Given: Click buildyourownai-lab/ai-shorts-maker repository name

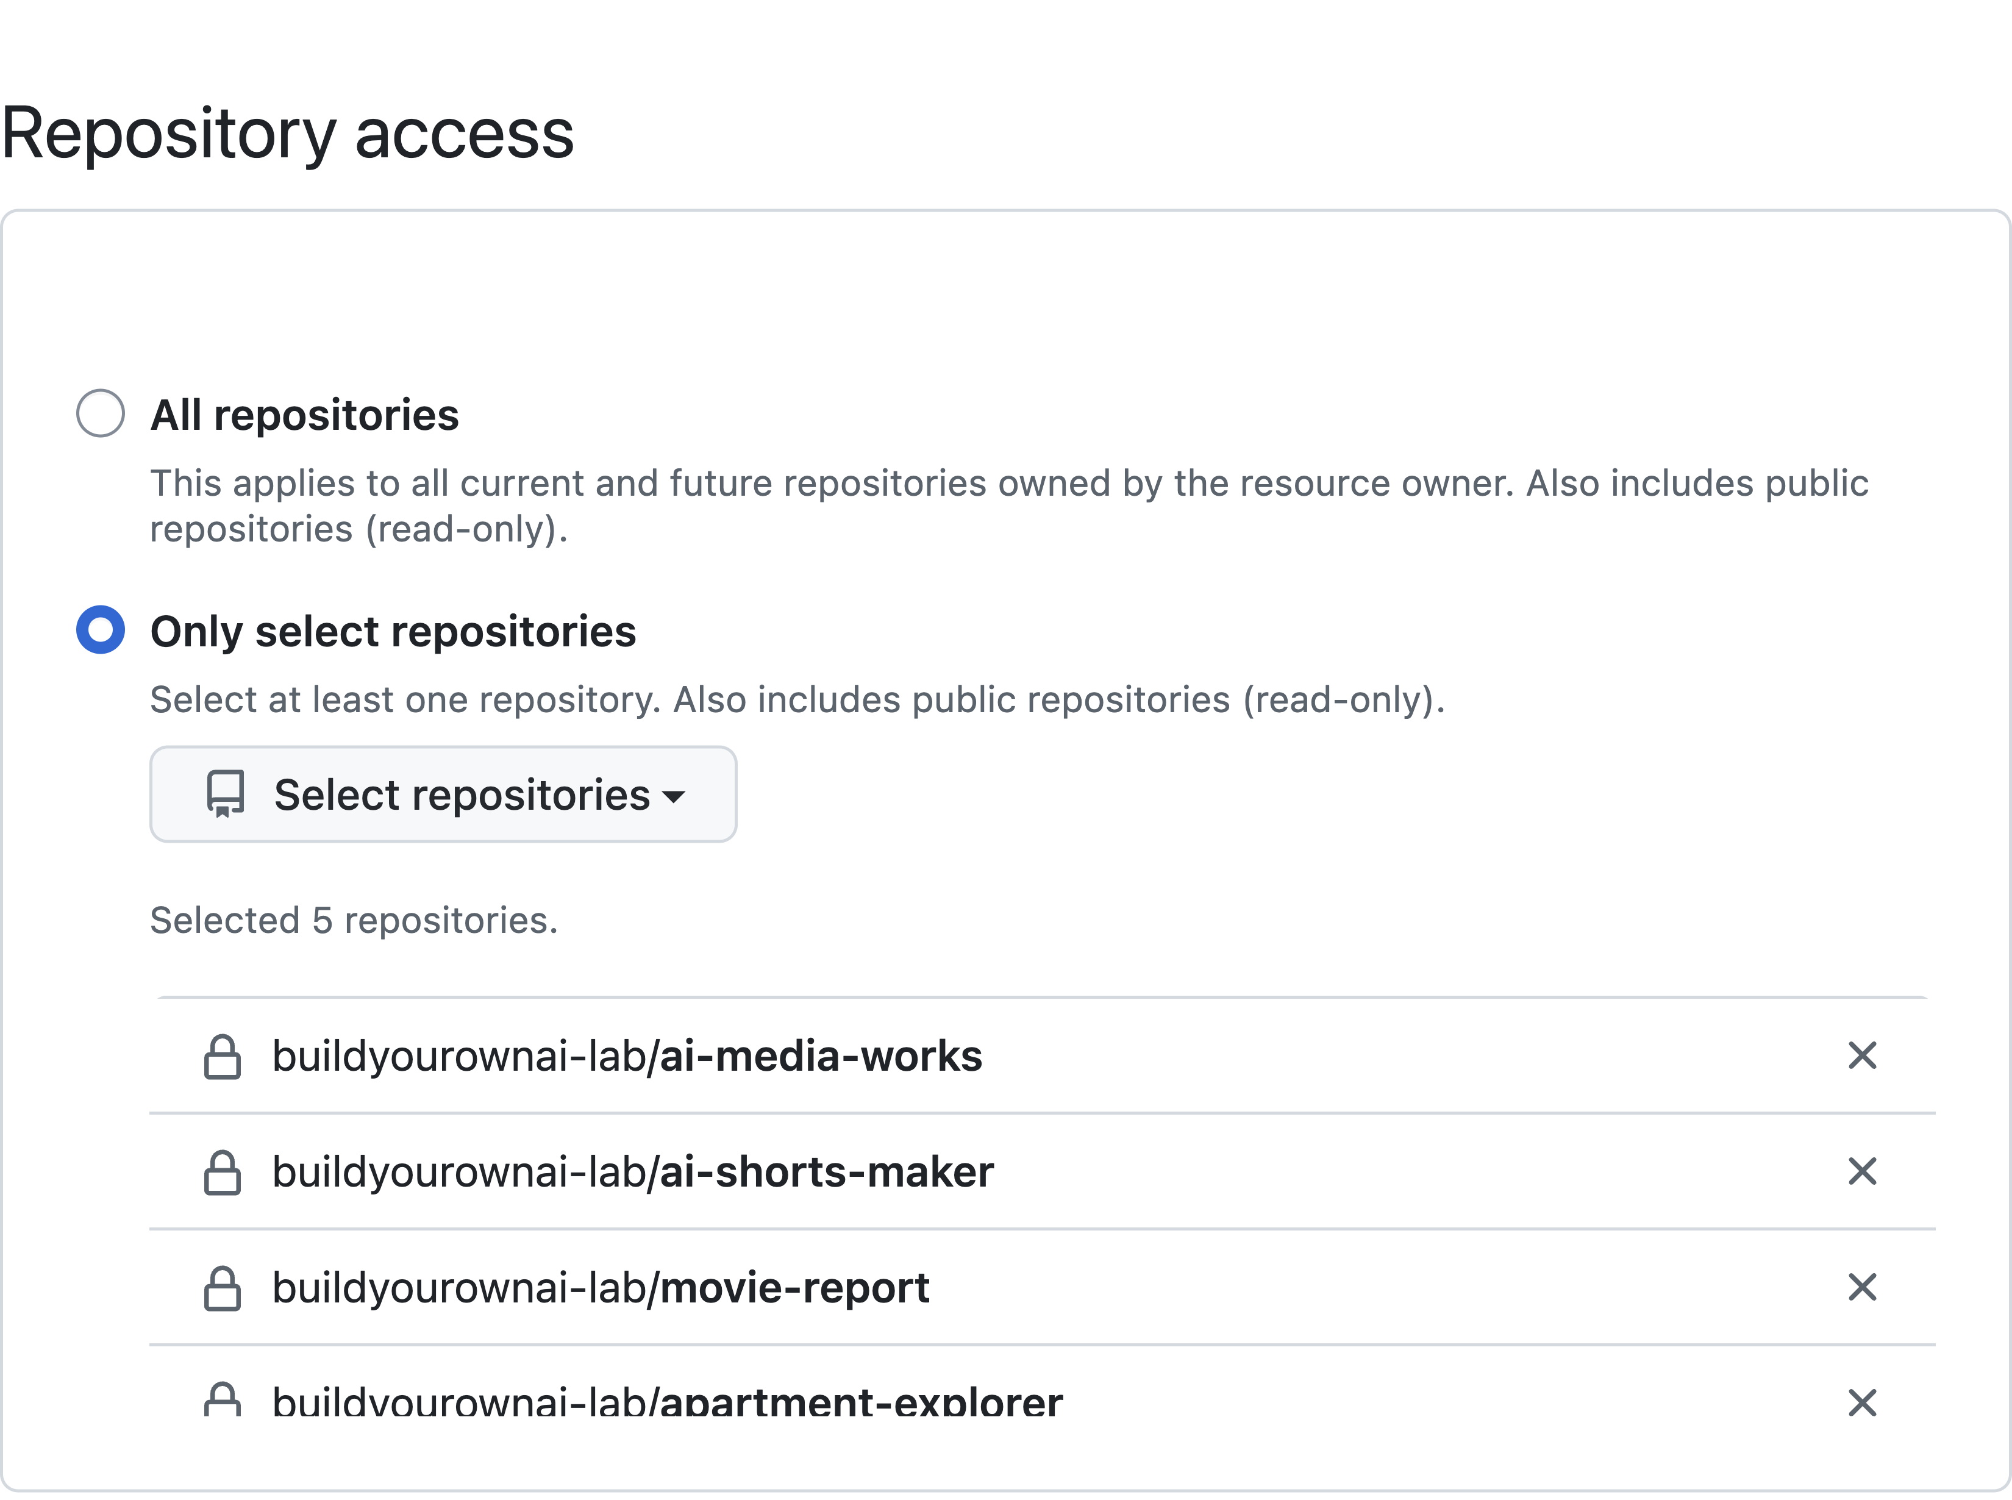Looking at the screenshot, I should point(633,1172).
